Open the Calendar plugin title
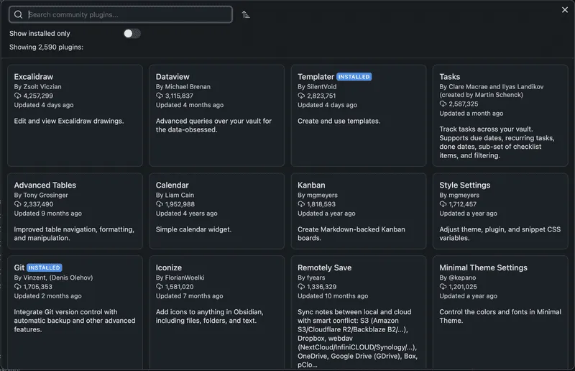Screen dimensions: 575x371 [x=172, y=185]
